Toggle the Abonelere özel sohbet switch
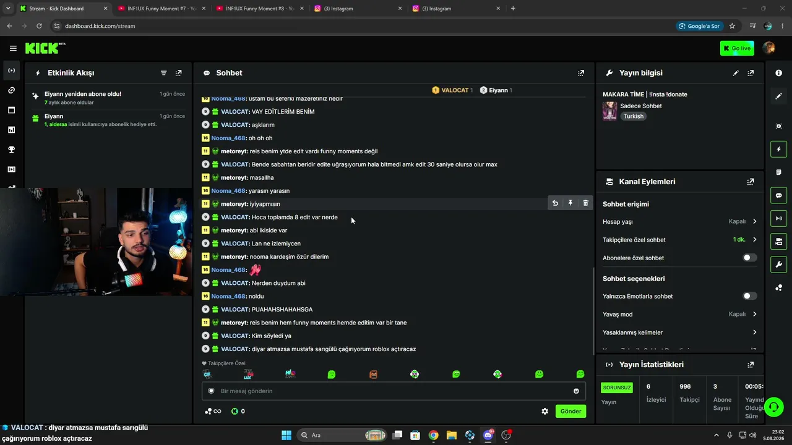Image resolution: width=792 pixels, height=445 pixels. pos(749,258)
